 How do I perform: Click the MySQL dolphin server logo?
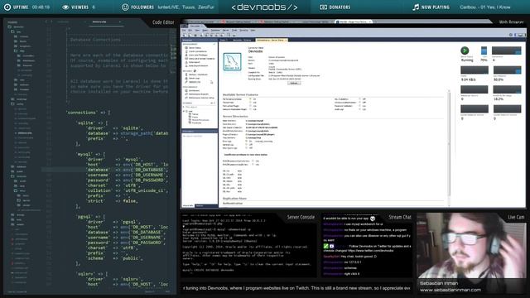(232, 61)
